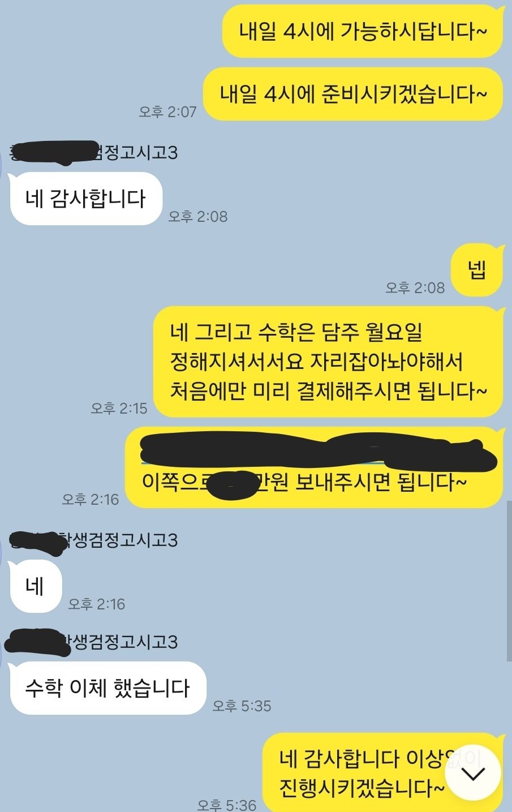Viewport: 512px width, 812px height.
Task: Click the white '네' reply bubble
Action: (35, 586)
